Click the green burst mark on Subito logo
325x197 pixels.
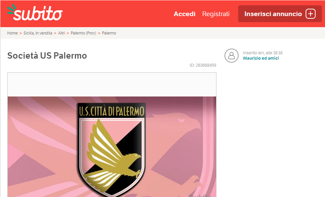[11, 9]
